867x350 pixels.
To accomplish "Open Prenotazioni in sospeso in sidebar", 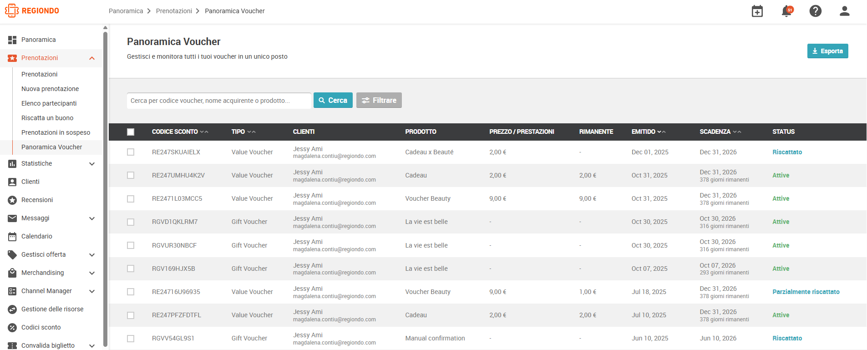I will (56, 132).
